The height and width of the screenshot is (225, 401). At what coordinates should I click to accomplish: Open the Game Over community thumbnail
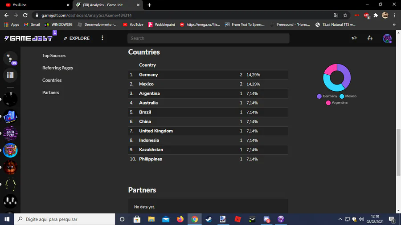(x=10, y=133)
